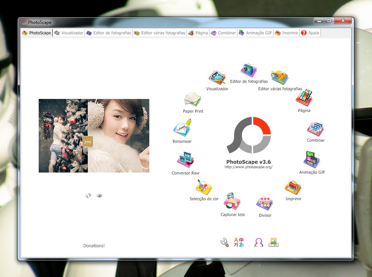The width and height of the screenshot is (372, 277).
Task: Launch Editor de fotografias camera icon
Action: pyautogui.click(x=248, y=70)
